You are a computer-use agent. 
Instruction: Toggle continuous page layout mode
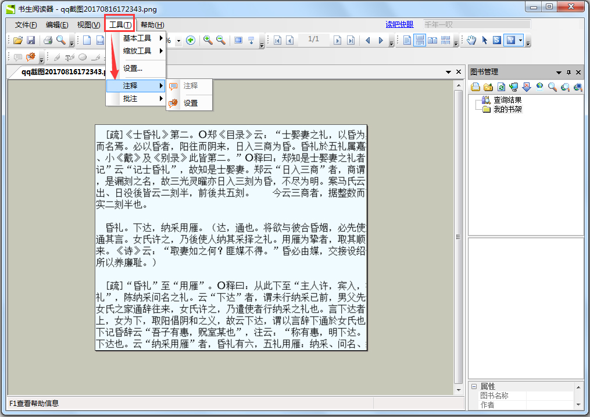[x=419, y=41]
